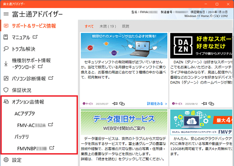
Task: Maximize the 富士通アドバイザー window
Action: (217, 4)
